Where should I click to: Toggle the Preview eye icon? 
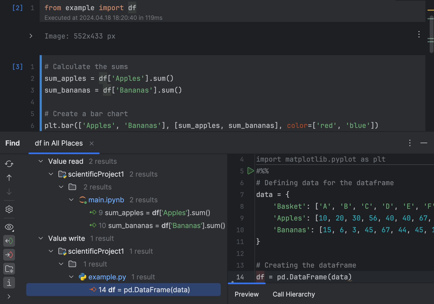[x=9, y=227]
